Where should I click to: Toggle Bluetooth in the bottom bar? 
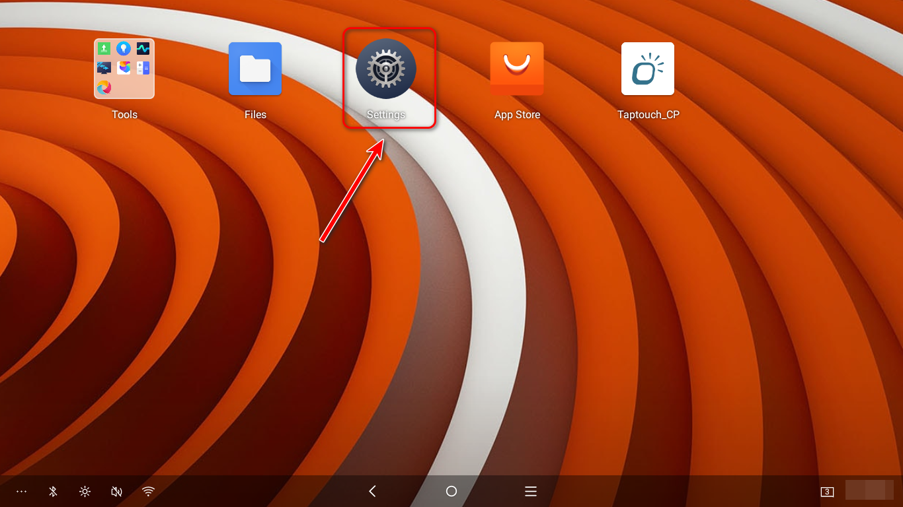pyautogui.click(x=54, y=491)
